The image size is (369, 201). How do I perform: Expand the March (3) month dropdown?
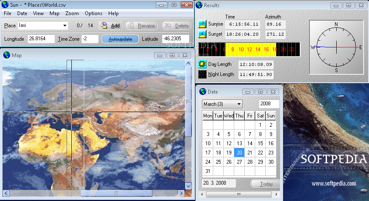click(222, 104)
